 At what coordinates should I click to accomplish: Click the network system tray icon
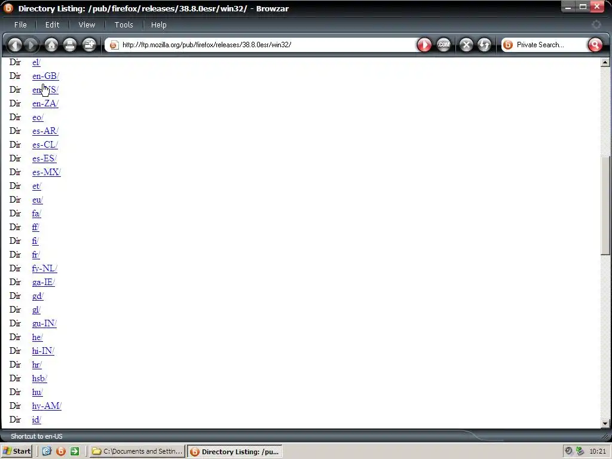click(x=580, y=451)
